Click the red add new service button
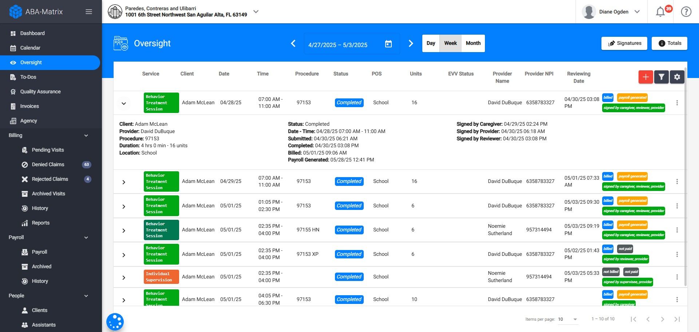The image size is (699, 332). [x=645, y=77]
